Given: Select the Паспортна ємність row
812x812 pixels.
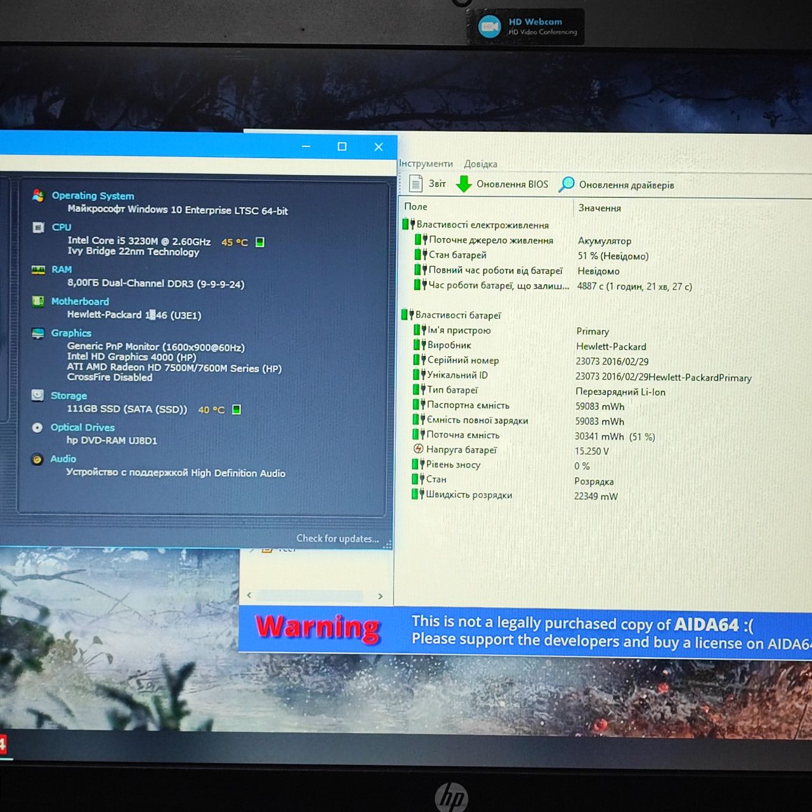Looking at the screenshot, I should [461, 405].
